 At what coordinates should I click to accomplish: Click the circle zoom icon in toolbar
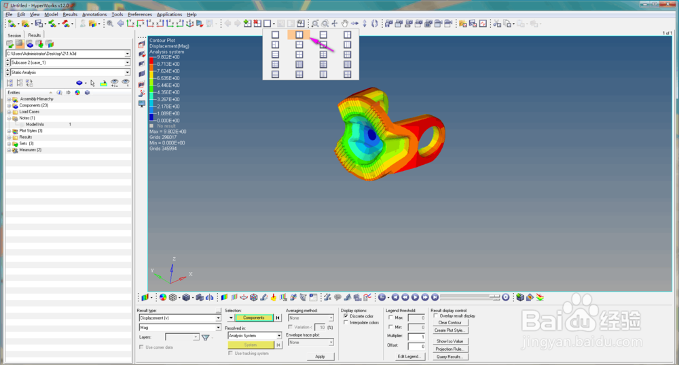pos(325,24)
